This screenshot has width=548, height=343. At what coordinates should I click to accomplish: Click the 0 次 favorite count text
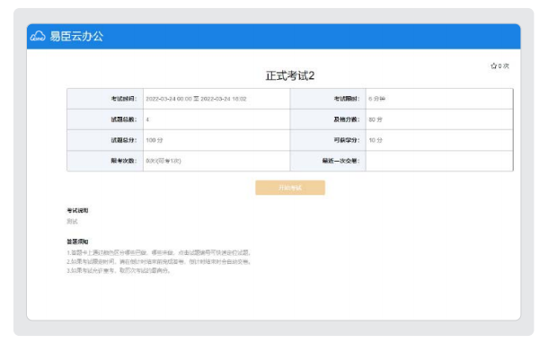pos(504,66)
